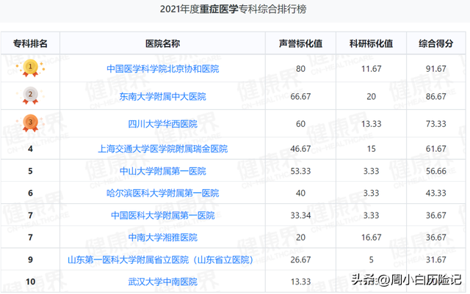
Task: Select the 声誉标化值 value 46.67
Action: 300,149
